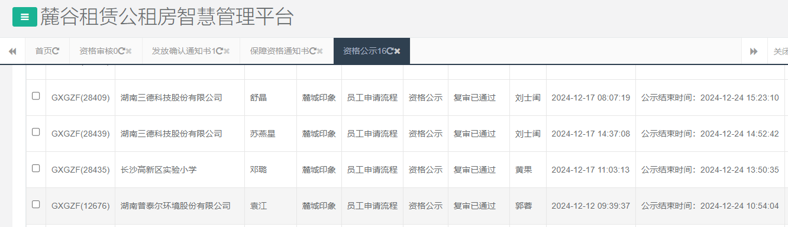Check the row GXGZF(28439) checkbox
Image resolution: width=788 pixels, height=227 pixels.
tap(36, 132)
